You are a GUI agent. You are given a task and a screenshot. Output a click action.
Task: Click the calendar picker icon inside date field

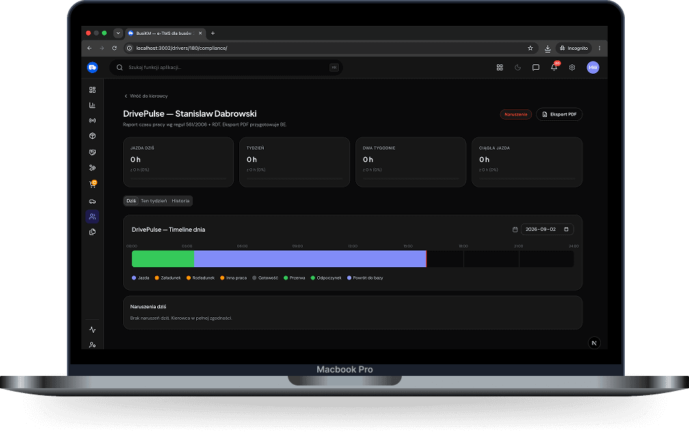click(567, 229)
